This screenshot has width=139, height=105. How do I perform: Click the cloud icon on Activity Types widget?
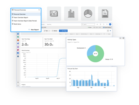[120, 38]
